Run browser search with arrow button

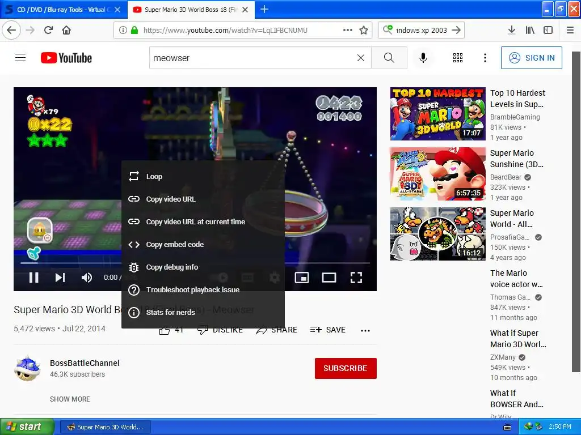click(x=457, y=30)
